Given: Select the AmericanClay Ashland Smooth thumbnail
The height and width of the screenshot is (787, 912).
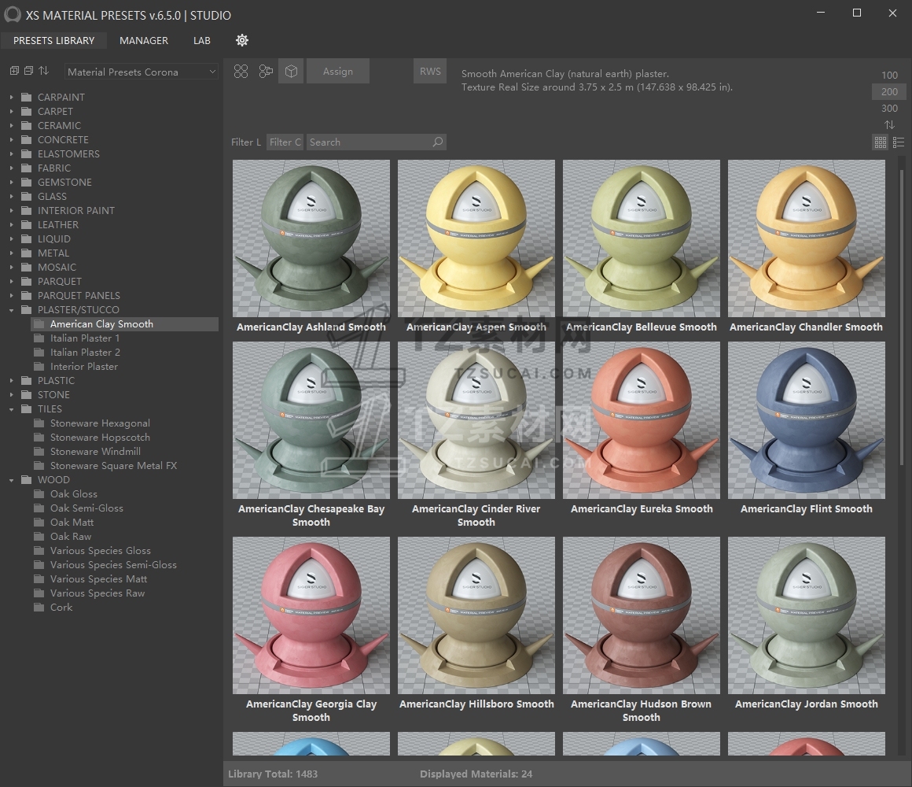Looking at the screenshot, I should pyautogui.click(x=311, y=238).
